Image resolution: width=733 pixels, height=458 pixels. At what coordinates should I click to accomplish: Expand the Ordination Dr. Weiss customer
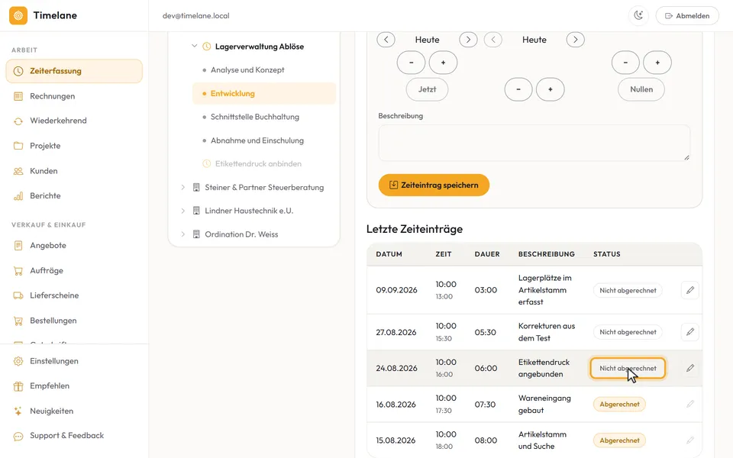[182, 234]
